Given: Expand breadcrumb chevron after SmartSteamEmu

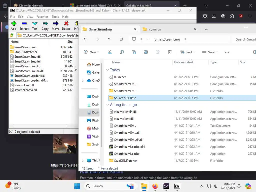Looking at the screenshot, I should point(185,39).
